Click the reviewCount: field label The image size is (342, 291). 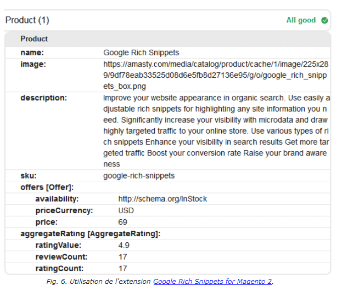point(61,257)
